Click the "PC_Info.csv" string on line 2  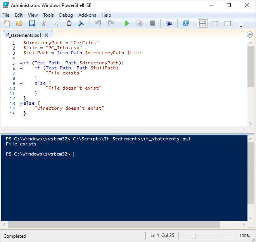(64, 48)
